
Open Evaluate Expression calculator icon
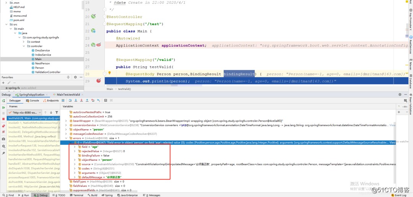coord(106,101)
